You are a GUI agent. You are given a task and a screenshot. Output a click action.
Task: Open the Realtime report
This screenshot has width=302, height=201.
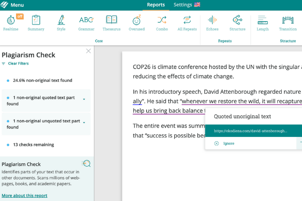11,23
